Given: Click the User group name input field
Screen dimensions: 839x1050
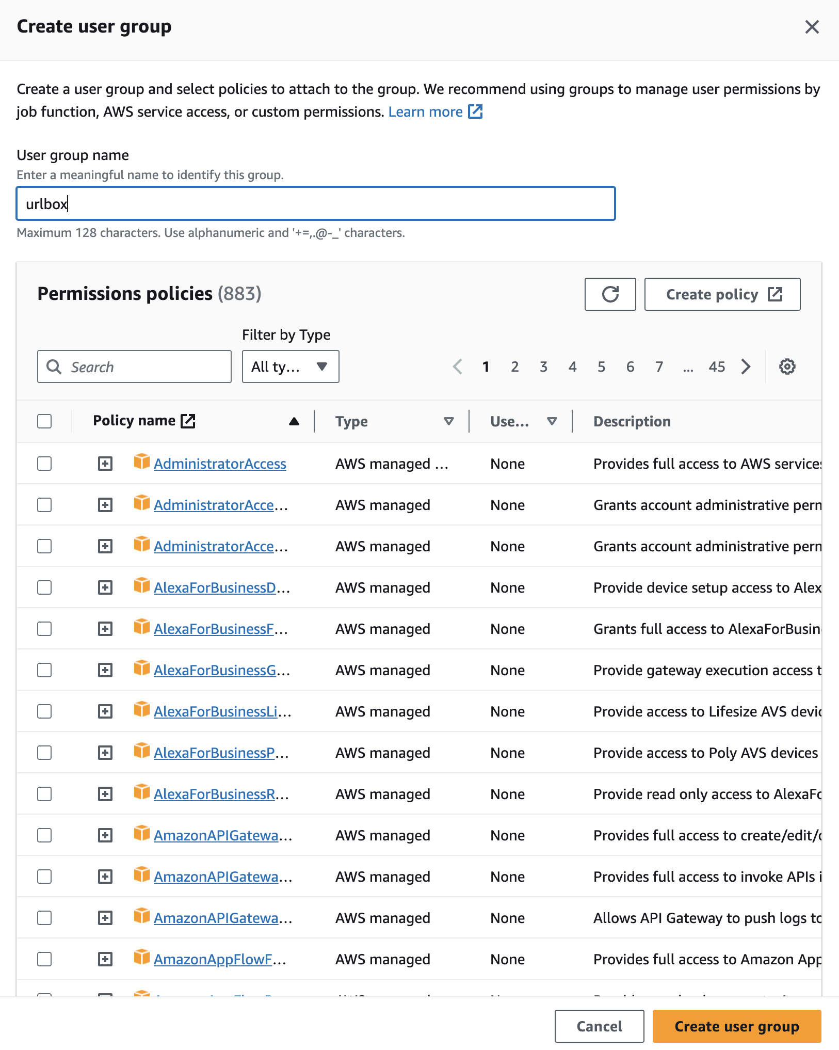Looking at the screenshot, I should click(x=316, y=204).
